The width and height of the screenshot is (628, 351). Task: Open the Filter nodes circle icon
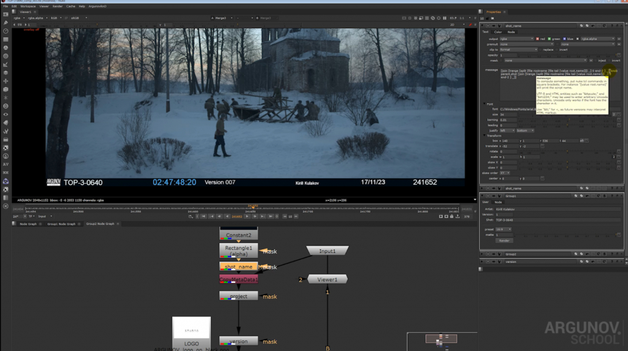pyautogui.click(x=6, y=56)
